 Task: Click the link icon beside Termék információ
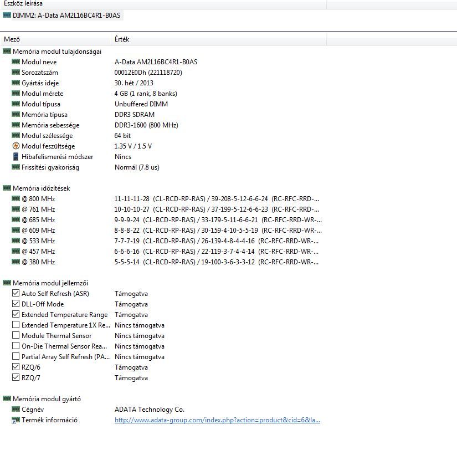pos(16,420)
